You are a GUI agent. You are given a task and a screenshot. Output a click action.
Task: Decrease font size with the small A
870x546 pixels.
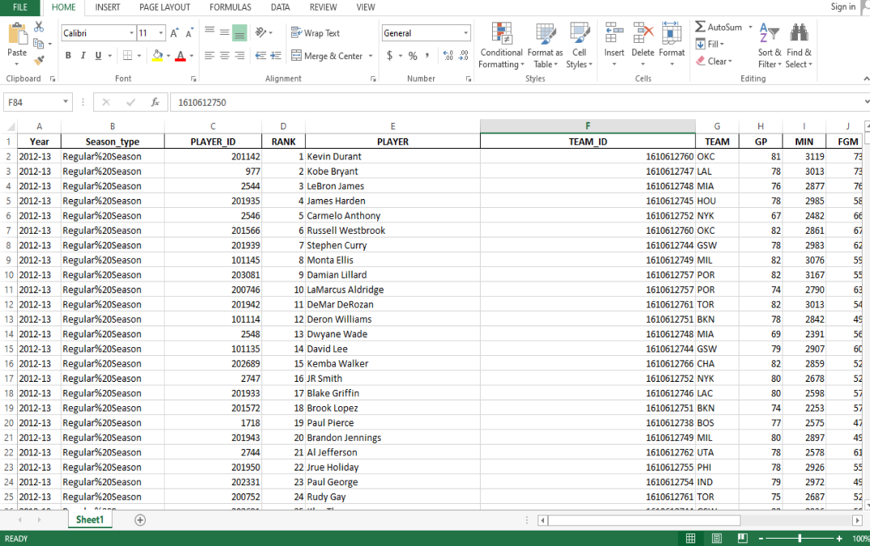(189, 33)
